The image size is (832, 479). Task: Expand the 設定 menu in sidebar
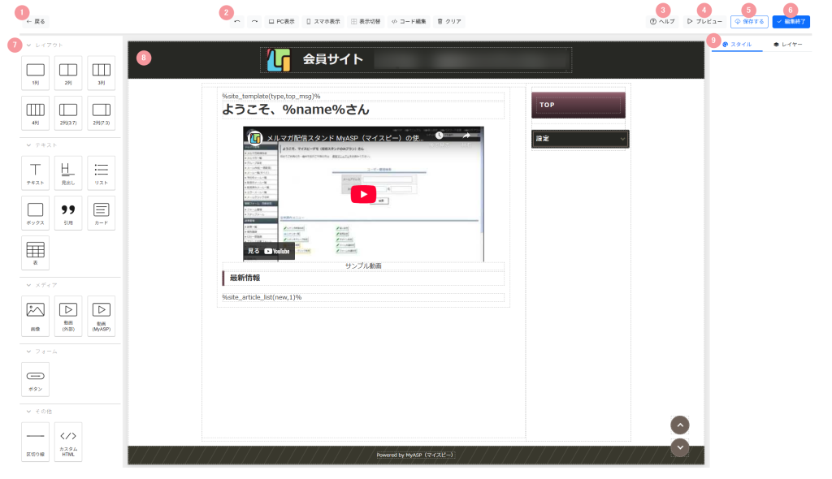click(579, 139)
